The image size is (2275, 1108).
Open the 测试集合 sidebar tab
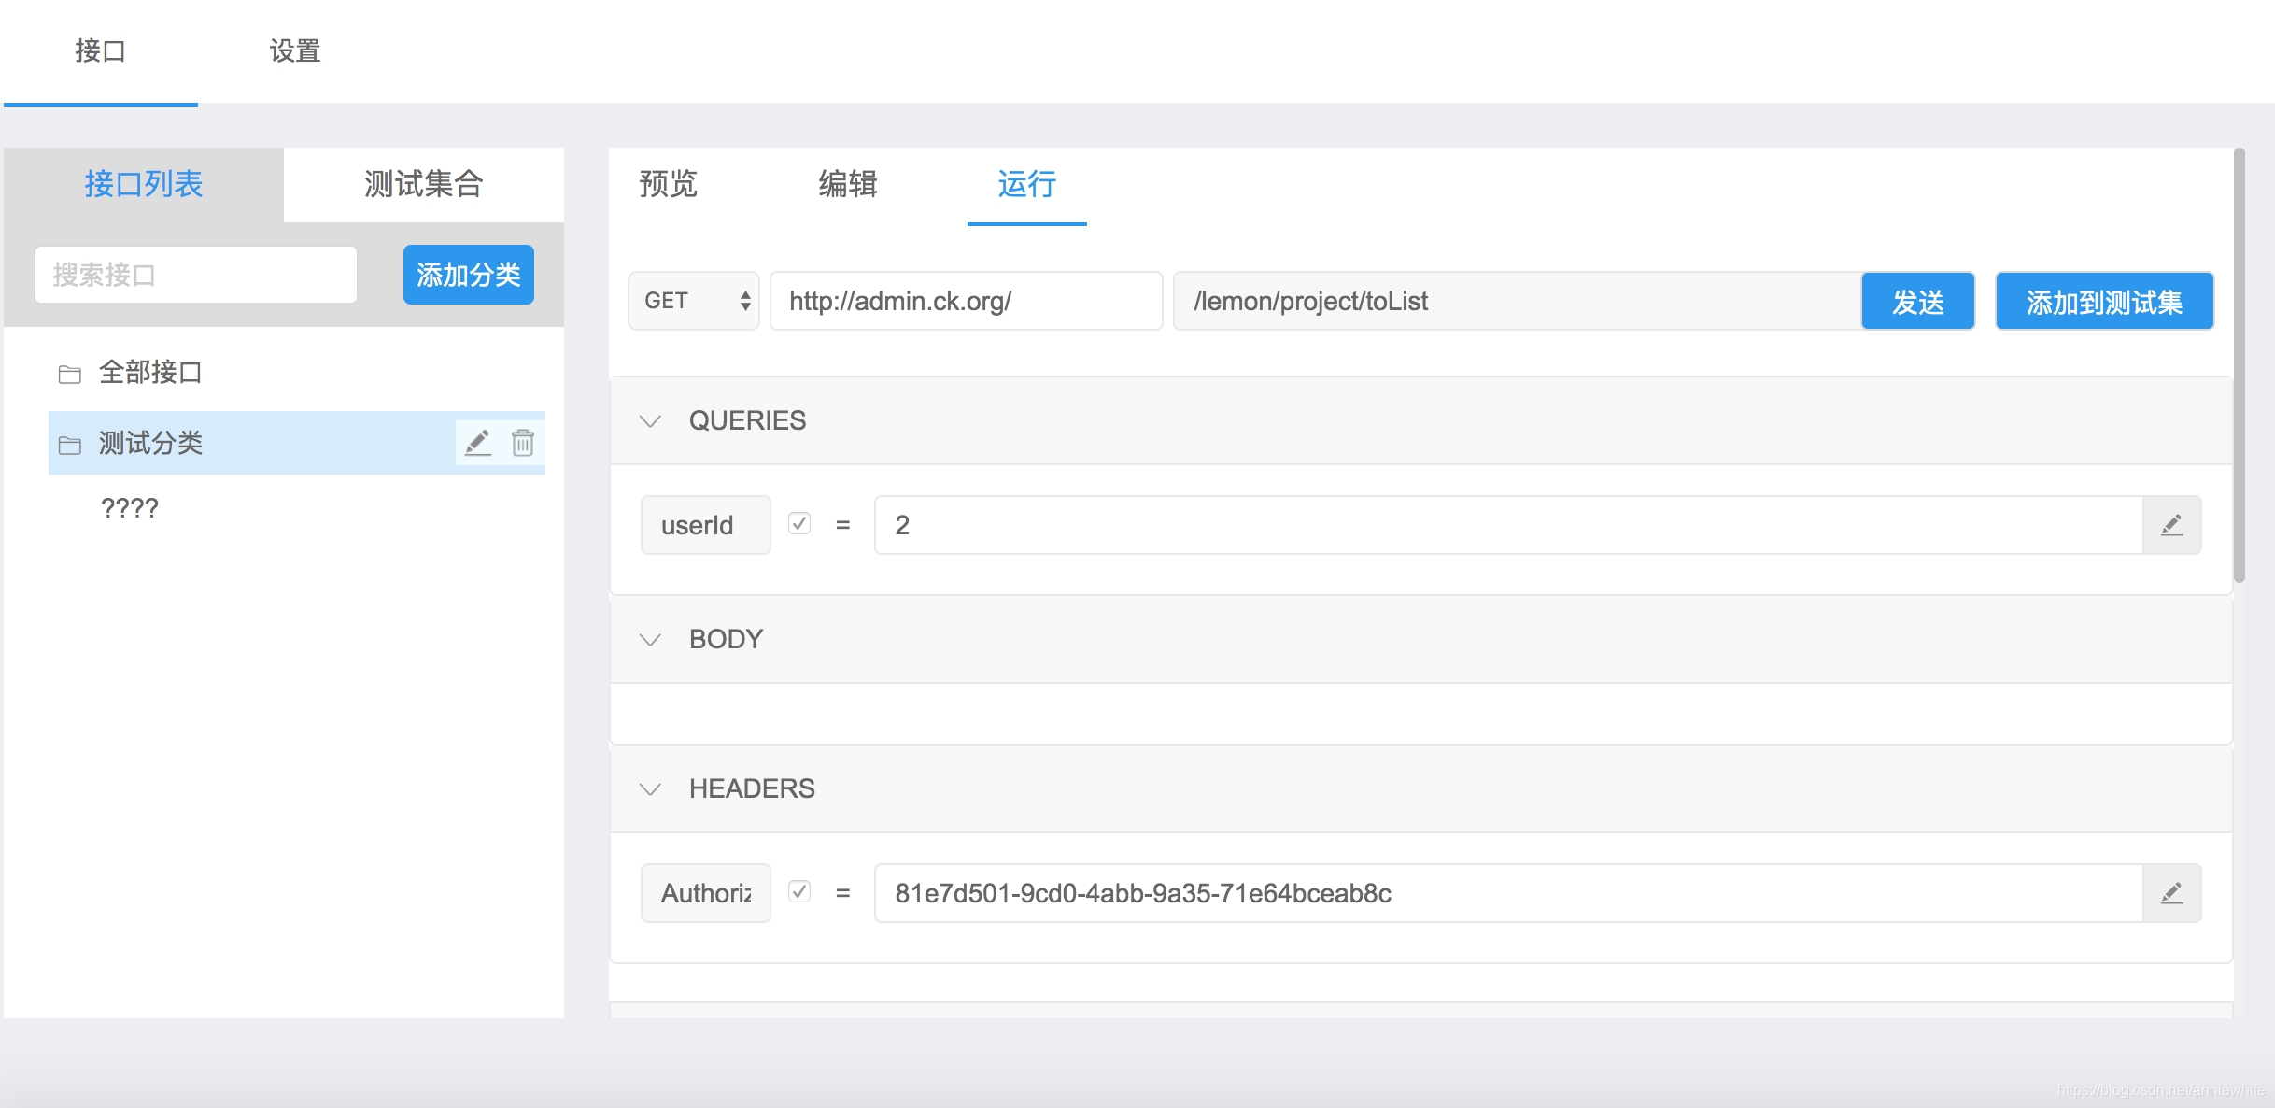[424, 184]
